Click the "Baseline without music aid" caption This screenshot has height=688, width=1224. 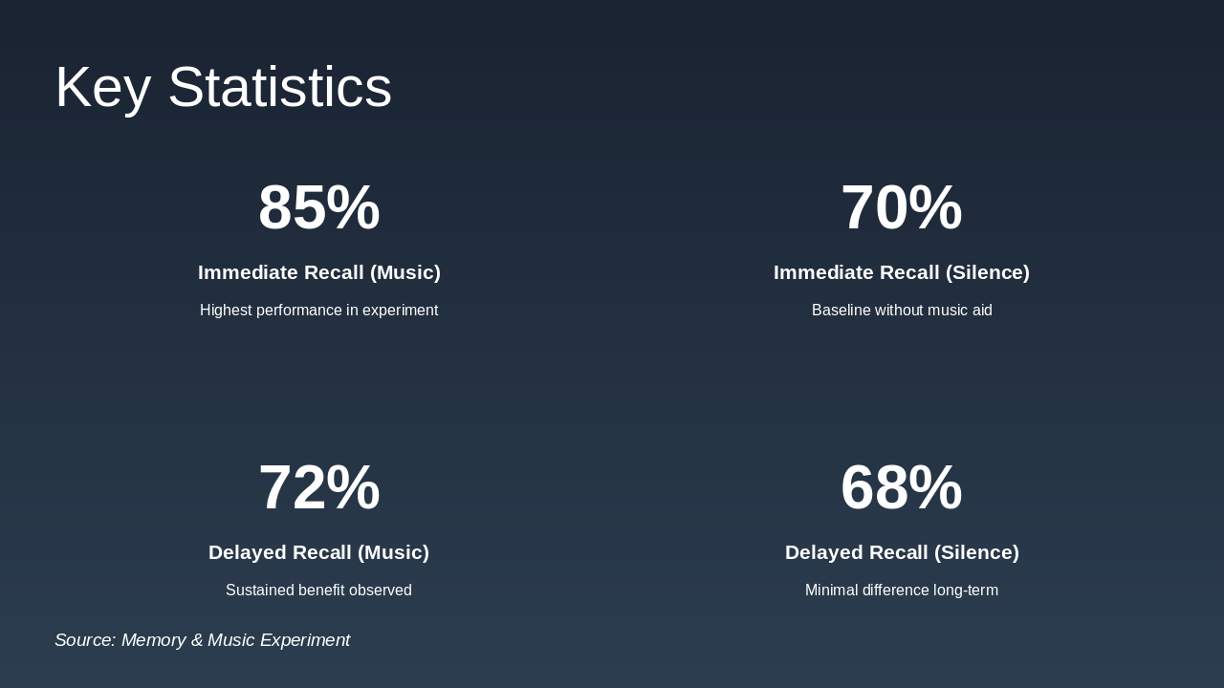[x=902, y=311]
